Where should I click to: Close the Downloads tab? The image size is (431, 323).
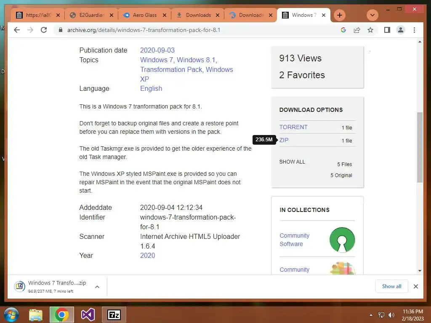pos(218,15)
